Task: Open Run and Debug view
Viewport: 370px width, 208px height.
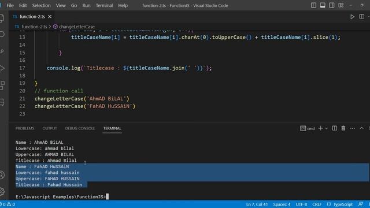Action: (2, 68)
